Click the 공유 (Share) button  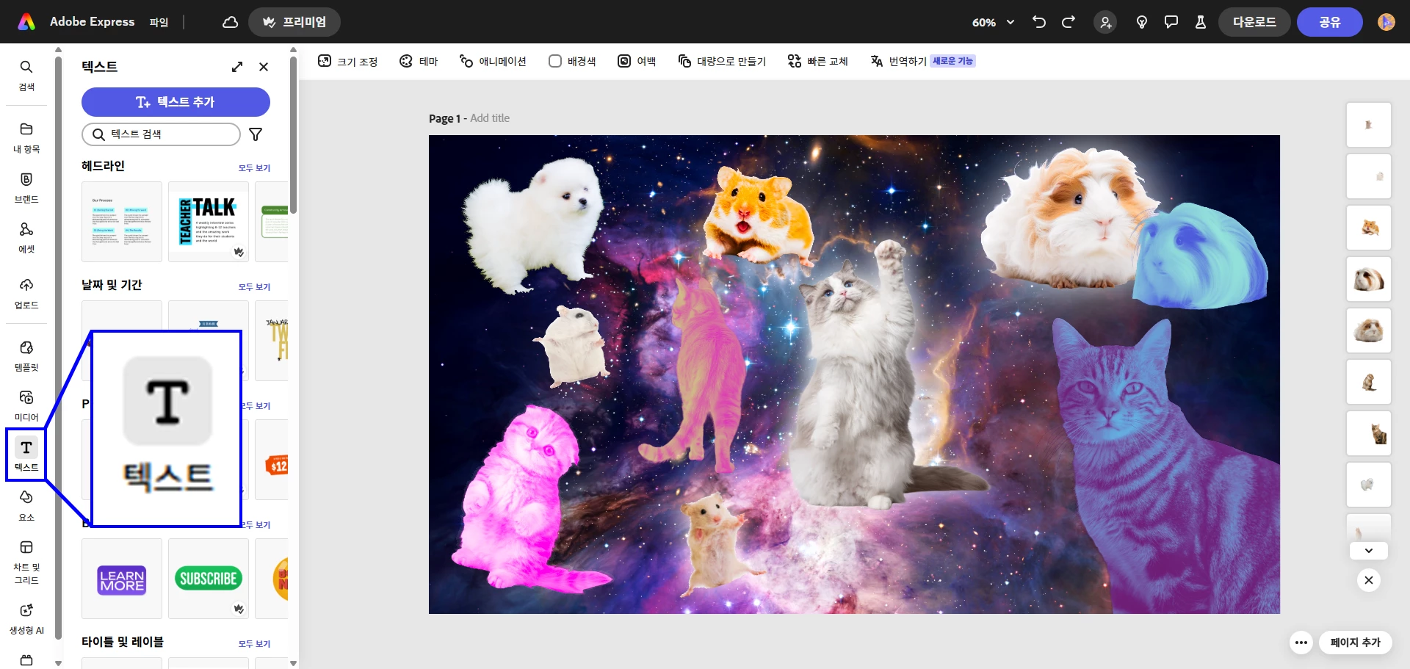[x=1330, y=22]
